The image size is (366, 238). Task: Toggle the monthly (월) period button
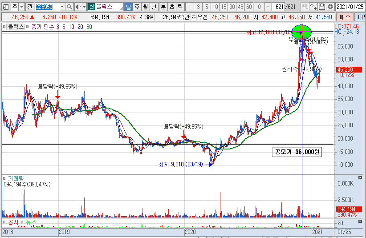pos(145,7)
